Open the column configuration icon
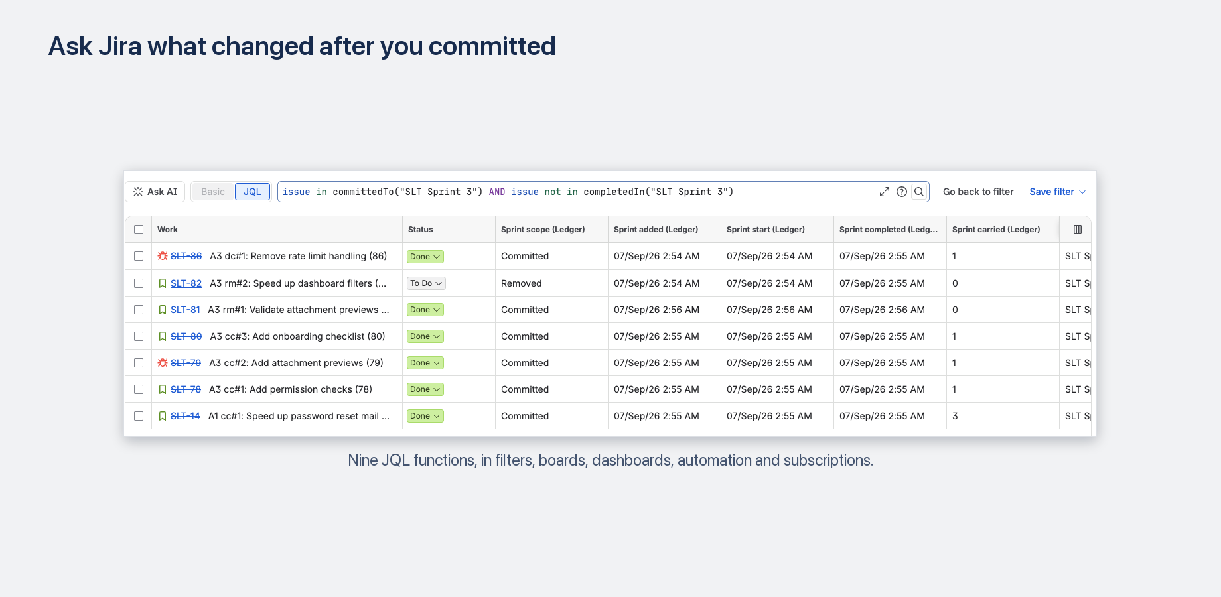1221x597 pixels. [x=1078, y=230]
